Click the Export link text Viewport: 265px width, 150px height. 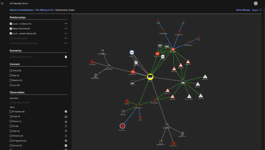pyautogui.click(x=255, y=10)
